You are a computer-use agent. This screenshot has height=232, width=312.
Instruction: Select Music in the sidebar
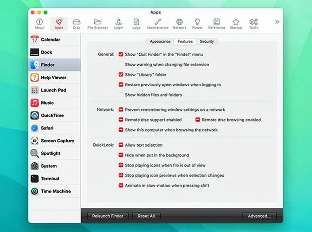click(x=55, y=103)
